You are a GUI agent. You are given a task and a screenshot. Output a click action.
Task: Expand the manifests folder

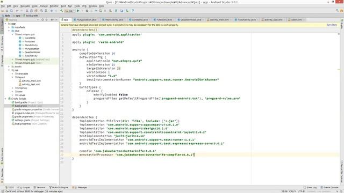click(9, 27)
